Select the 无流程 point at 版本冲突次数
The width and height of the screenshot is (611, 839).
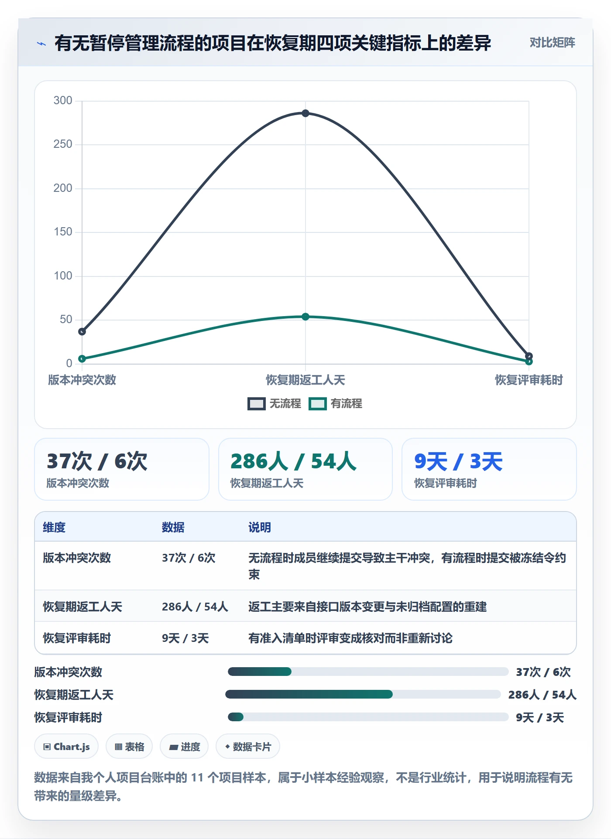[x=82, y=331]
